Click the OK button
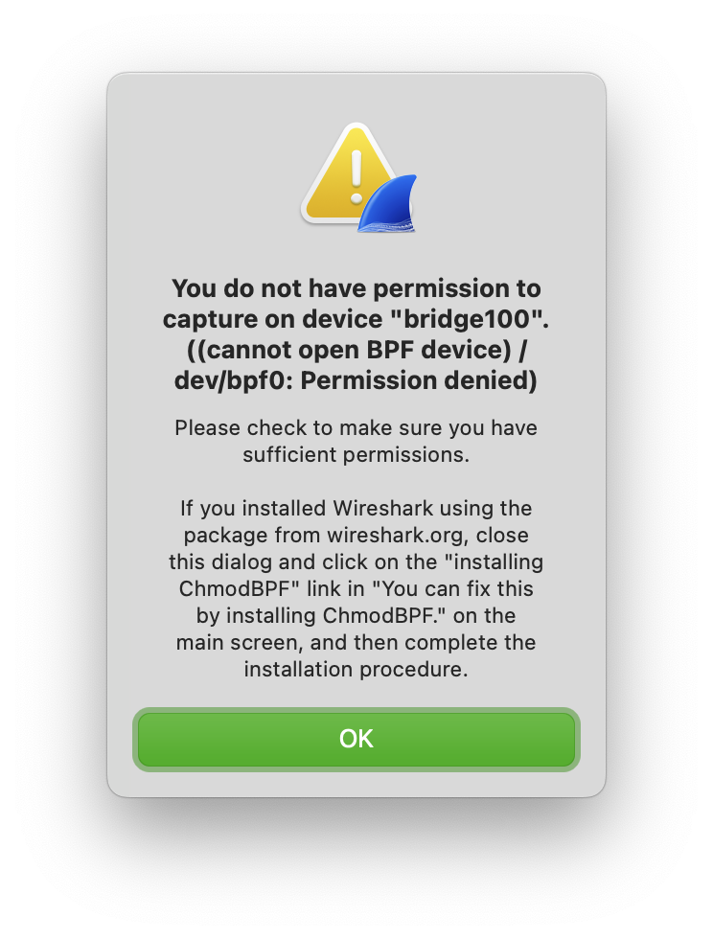This screenshot has height=939, width=713. click(x=356, y=739)
